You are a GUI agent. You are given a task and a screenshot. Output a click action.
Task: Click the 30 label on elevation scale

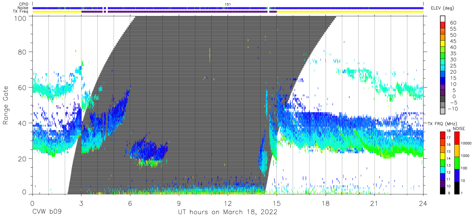(x=453, y=60)
